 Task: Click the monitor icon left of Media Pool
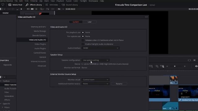point(3,5)
